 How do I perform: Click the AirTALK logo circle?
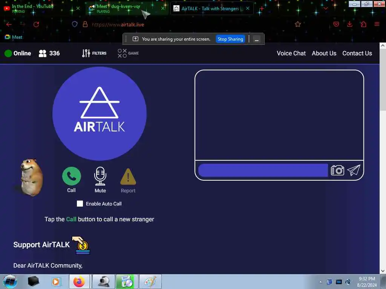(x=100, y=114)
